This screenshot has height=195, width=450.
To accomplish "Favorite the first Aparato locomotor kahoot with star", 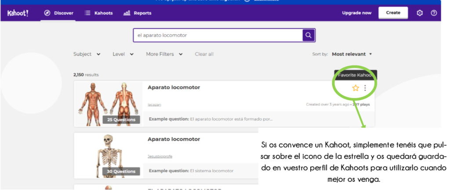I will point(356,88).
